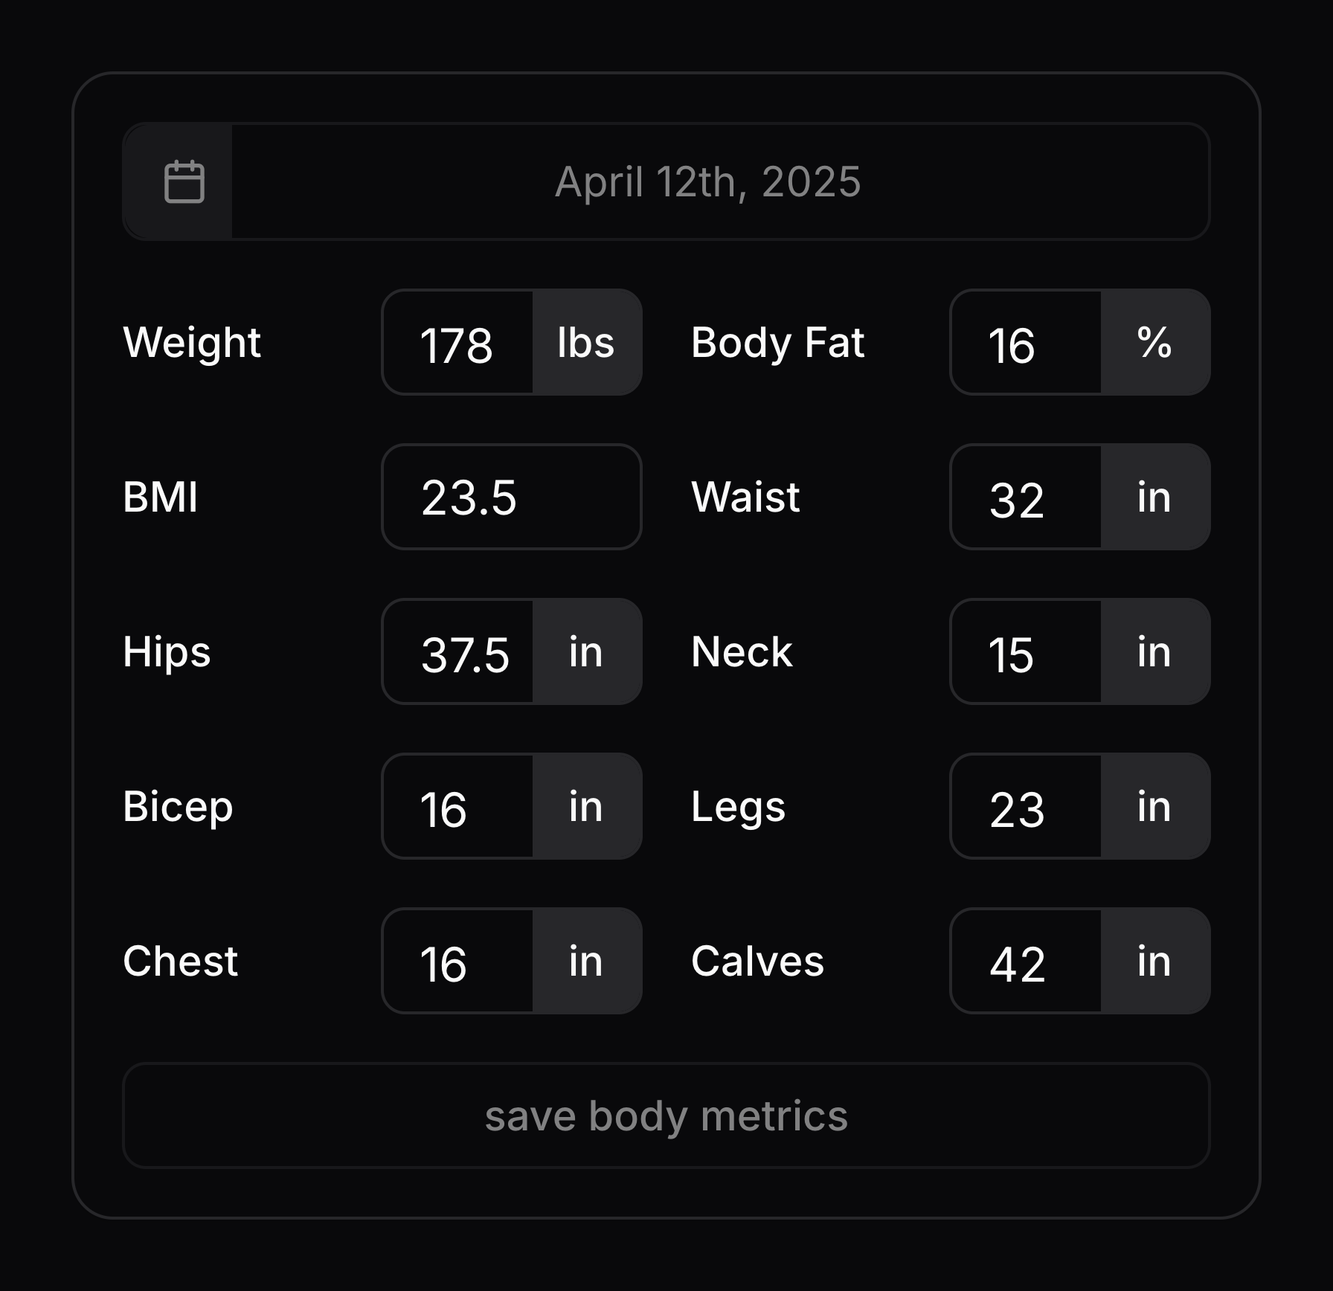Click the calendar icon

[184, 181]
